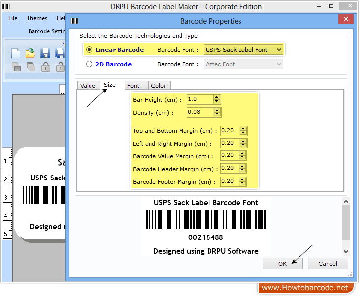Increase Barcode Footer Margin value
Screen dimensions: 359x296
point(242,179)
